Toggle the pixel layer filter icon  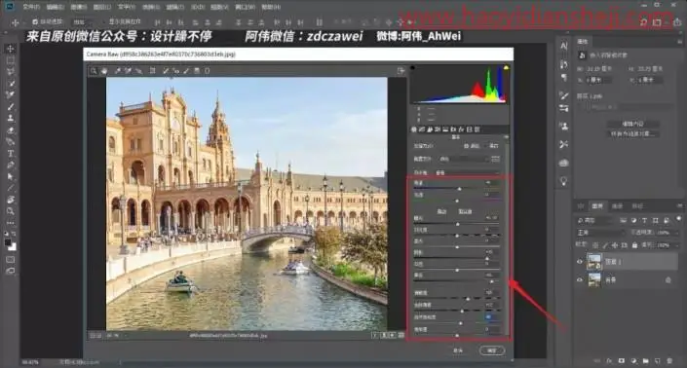(x=623, y=220)
